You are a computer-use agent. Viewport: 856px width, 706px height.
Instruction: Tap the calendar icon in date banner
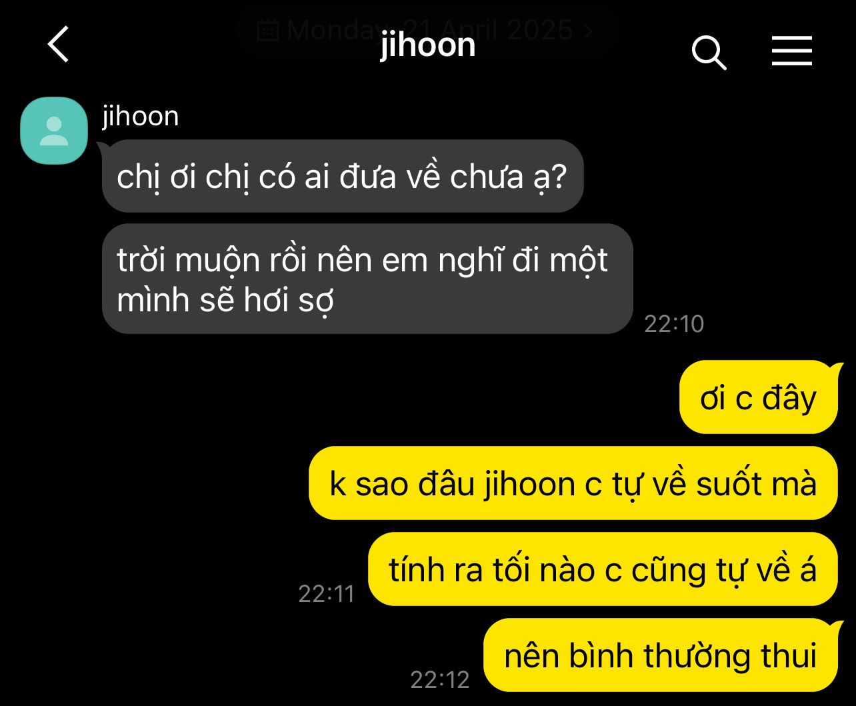(267, 30)
